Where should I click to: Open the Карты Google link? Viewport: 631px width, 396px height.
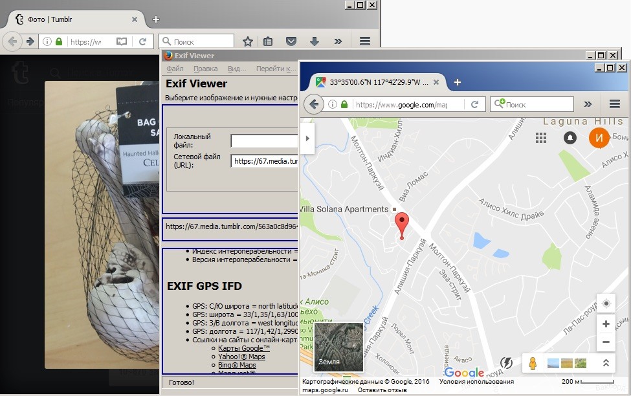pos(244,348)
